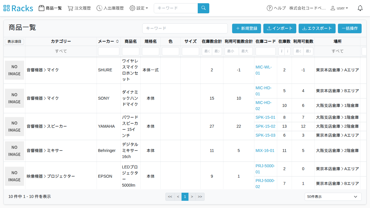The image size is (370, 208).
Task: Open the 商品一覧 page
Action: pyautogui.click(x=50, y=8)
